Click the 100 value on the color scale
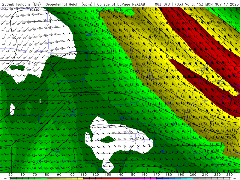 (x=71, y=175)
